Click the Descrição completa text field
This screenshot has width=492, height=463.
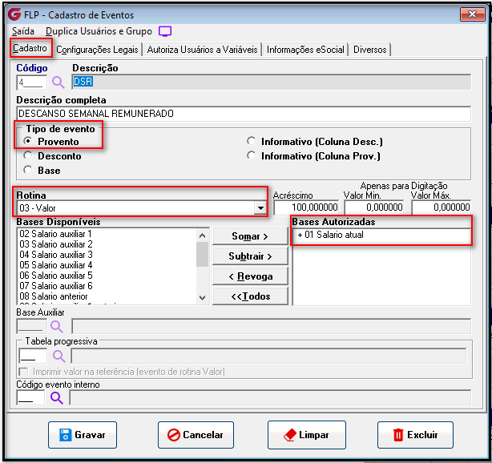(x=244, y=114)
